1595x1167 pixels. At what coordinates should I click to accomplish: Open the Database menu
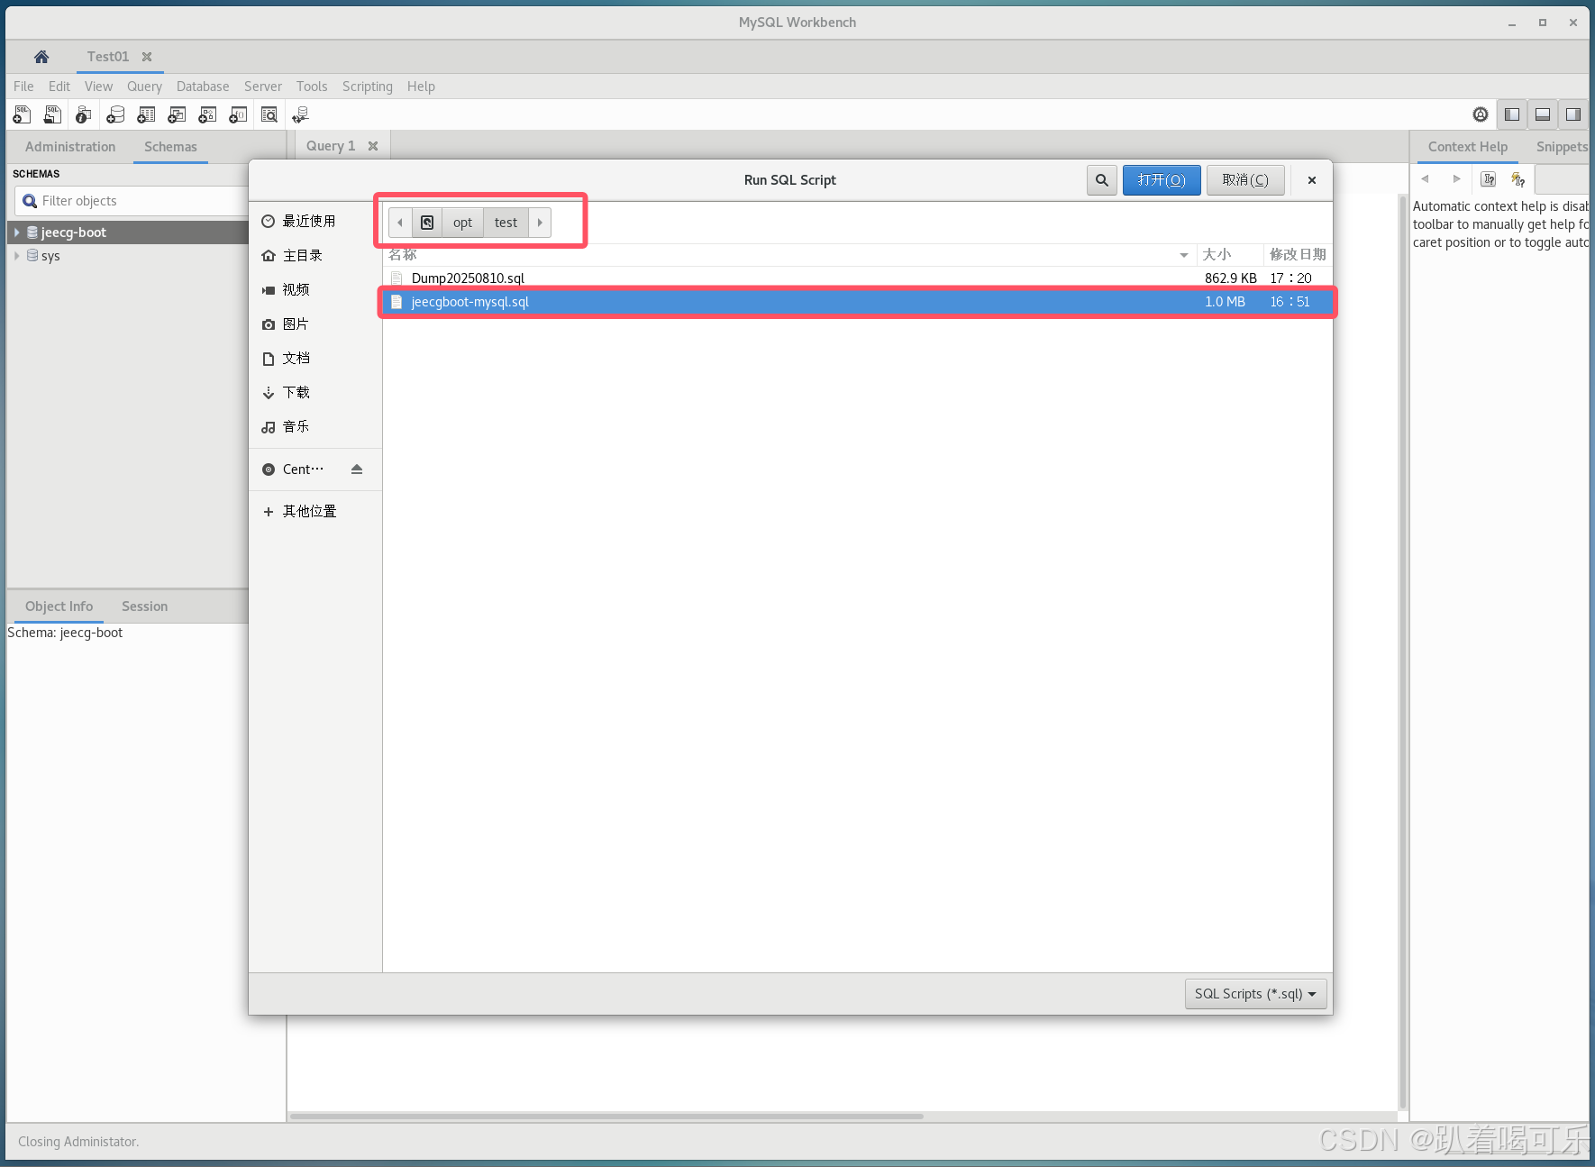pyautogui.click(x=203, y=87)
